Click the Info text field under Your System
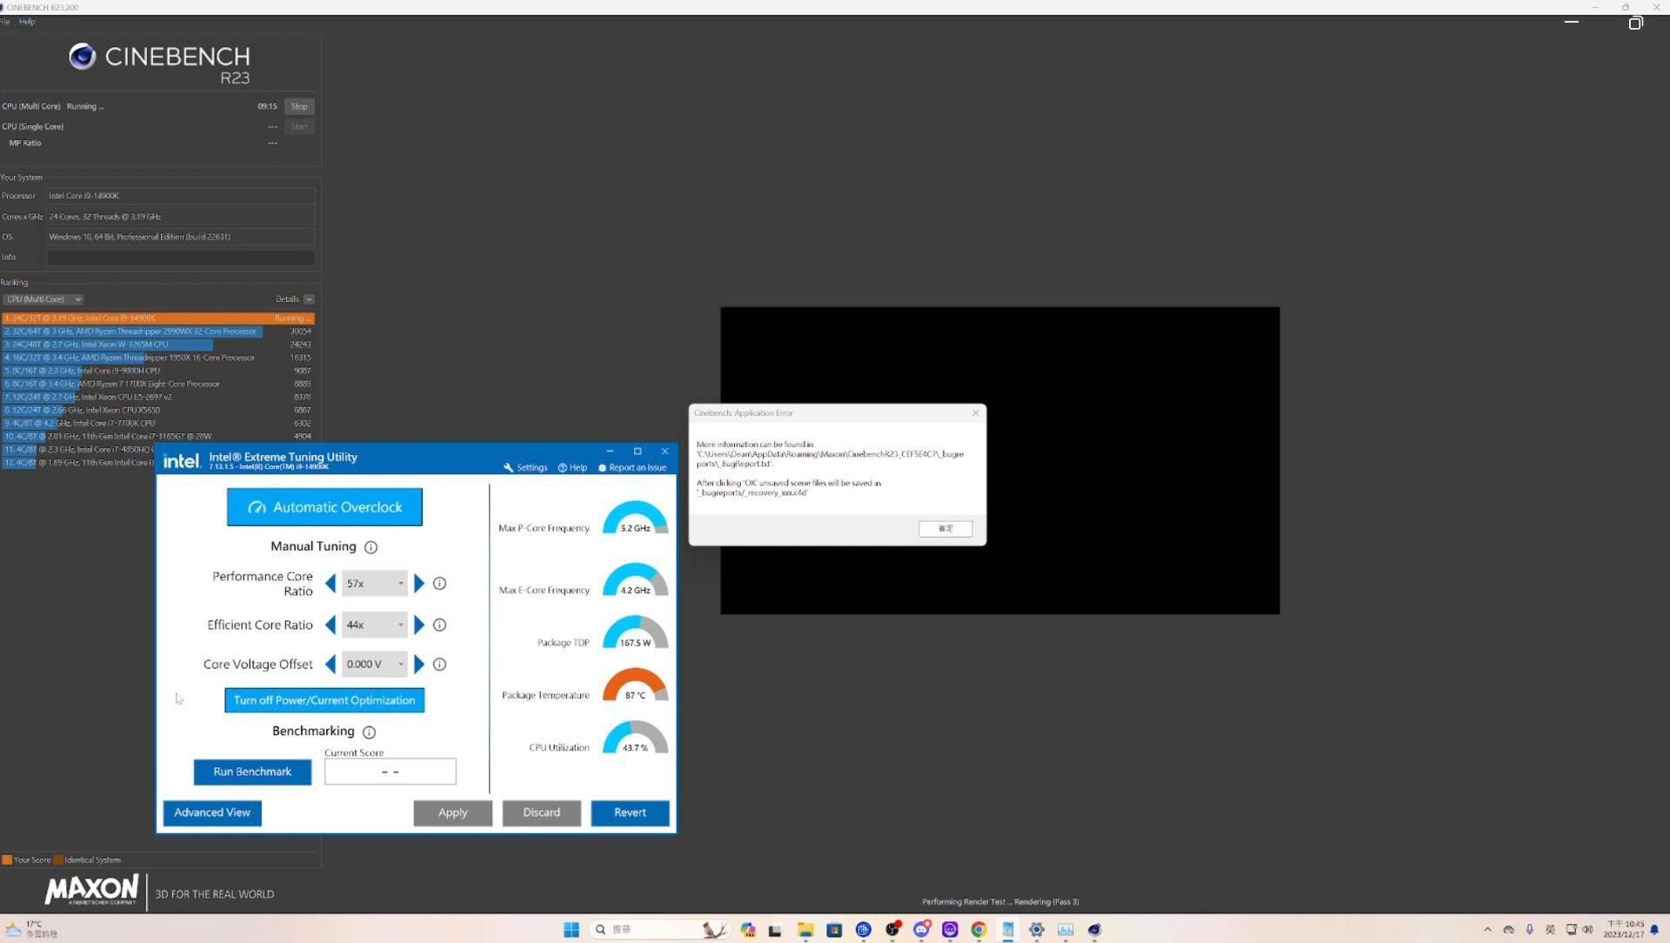 [180, 257]
